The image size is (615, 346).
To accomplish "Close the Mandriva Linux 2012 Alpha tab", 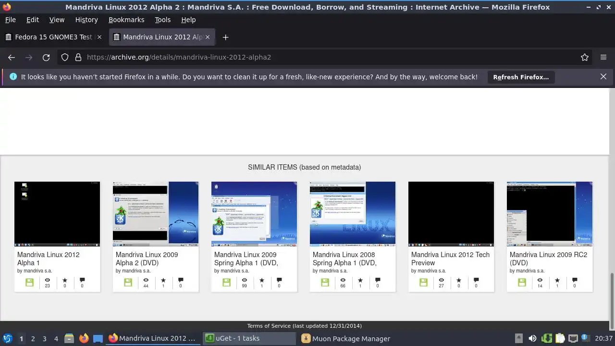I will click(208, 37).
